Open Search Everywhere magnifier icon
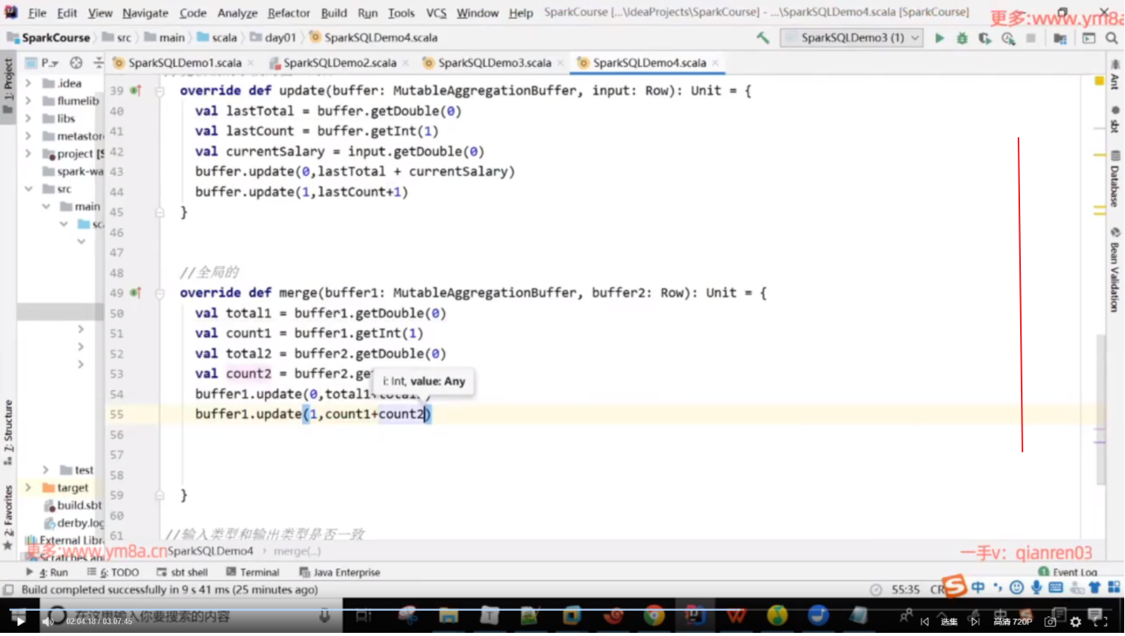 (x=1112, y=38)
